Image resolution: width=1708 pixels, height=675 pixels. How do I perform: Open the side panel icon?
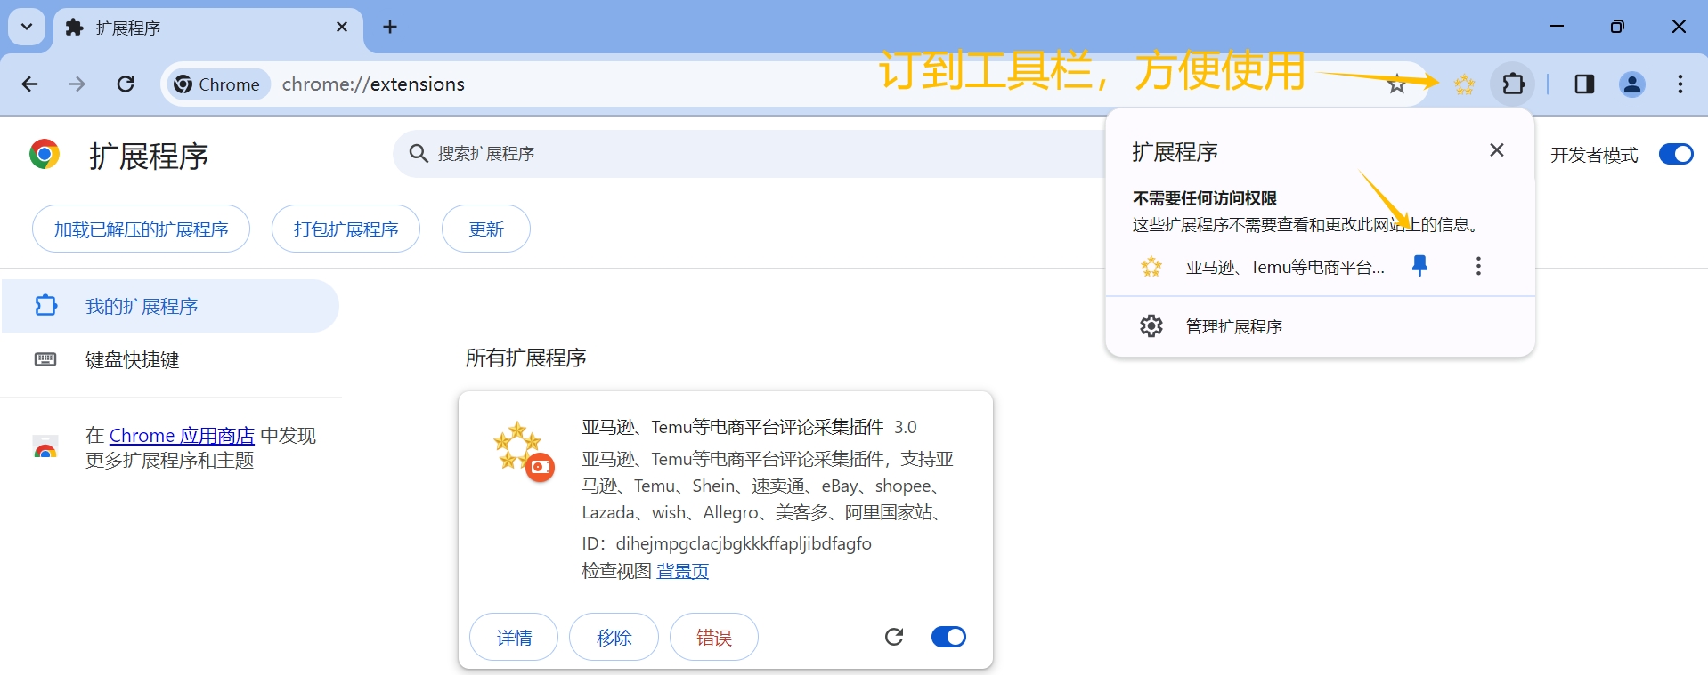pos(1584,84)
